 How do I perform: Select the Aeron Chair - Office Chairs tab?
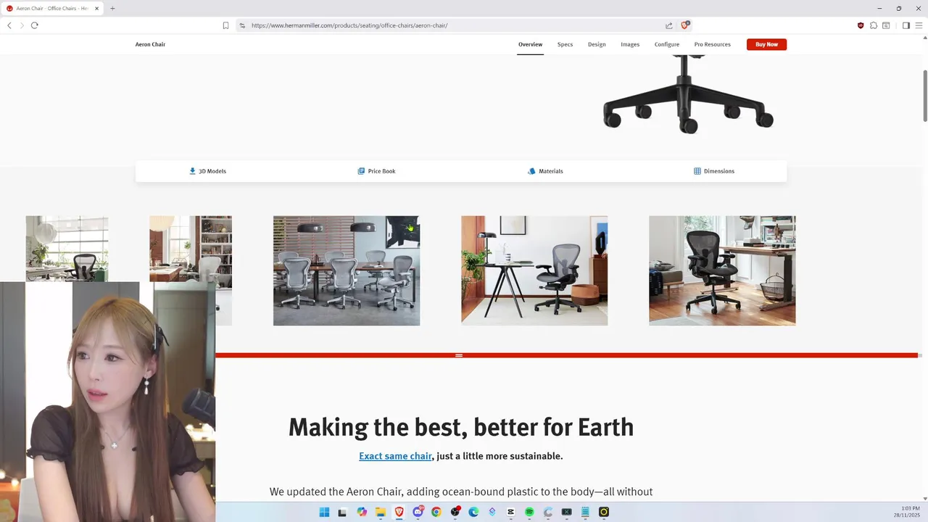click(52, 9)
